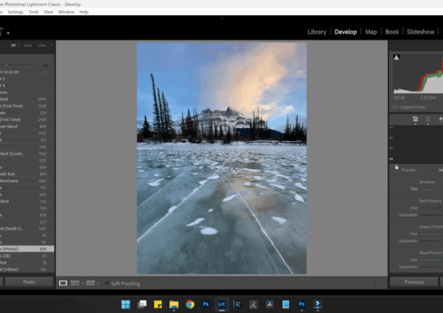
Task: Toggle the Original Photo checkbox
Action: click(394, 107)
